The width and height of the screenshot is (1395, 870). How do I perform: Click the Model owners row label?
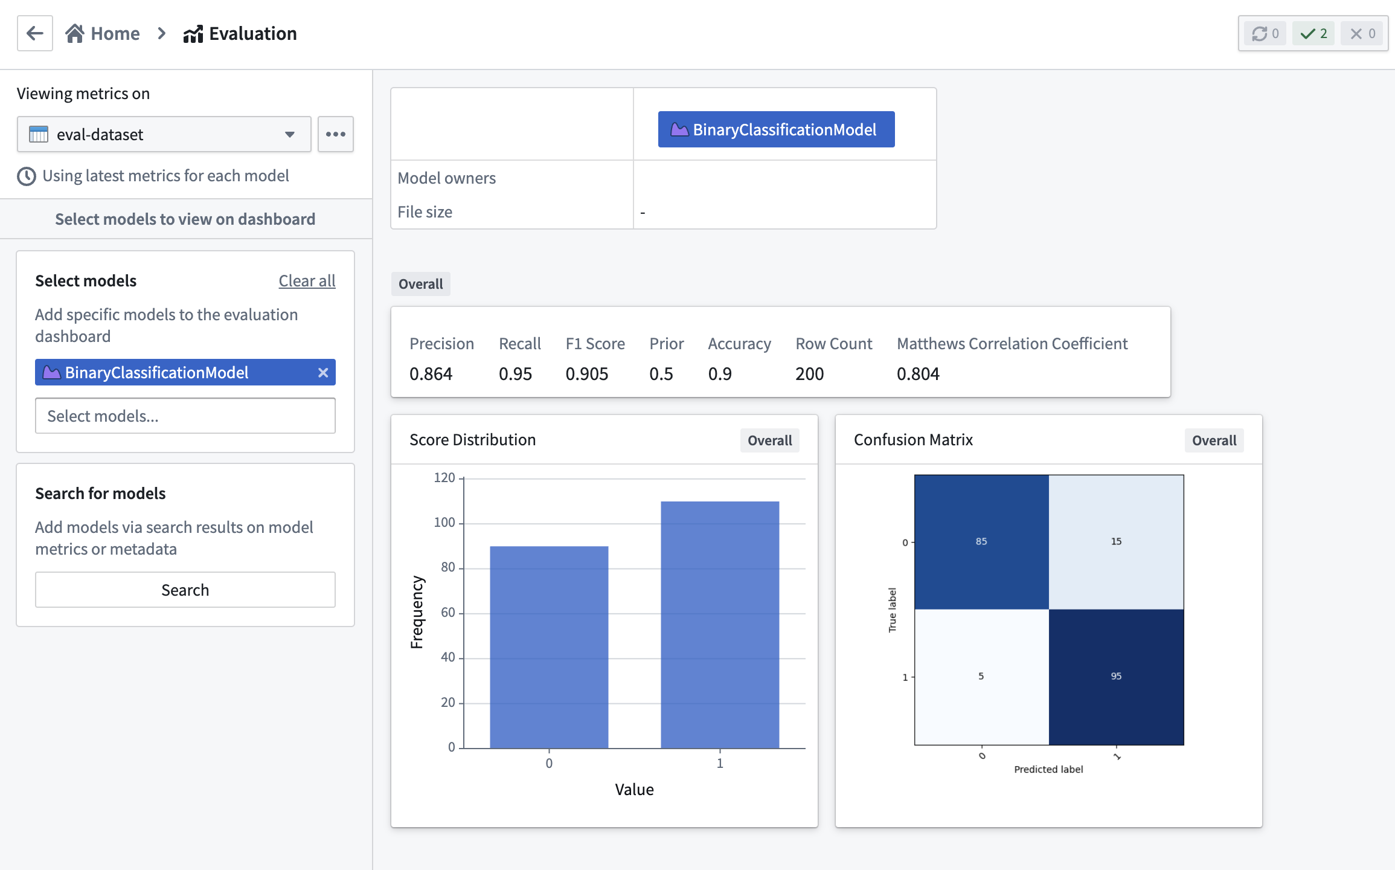[446, 178]
